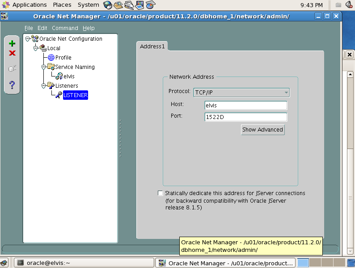Image resolution: width=355 pixels, height=268 pixels.
Task: Click the red X delete icon
Action: tap(12, 53)
